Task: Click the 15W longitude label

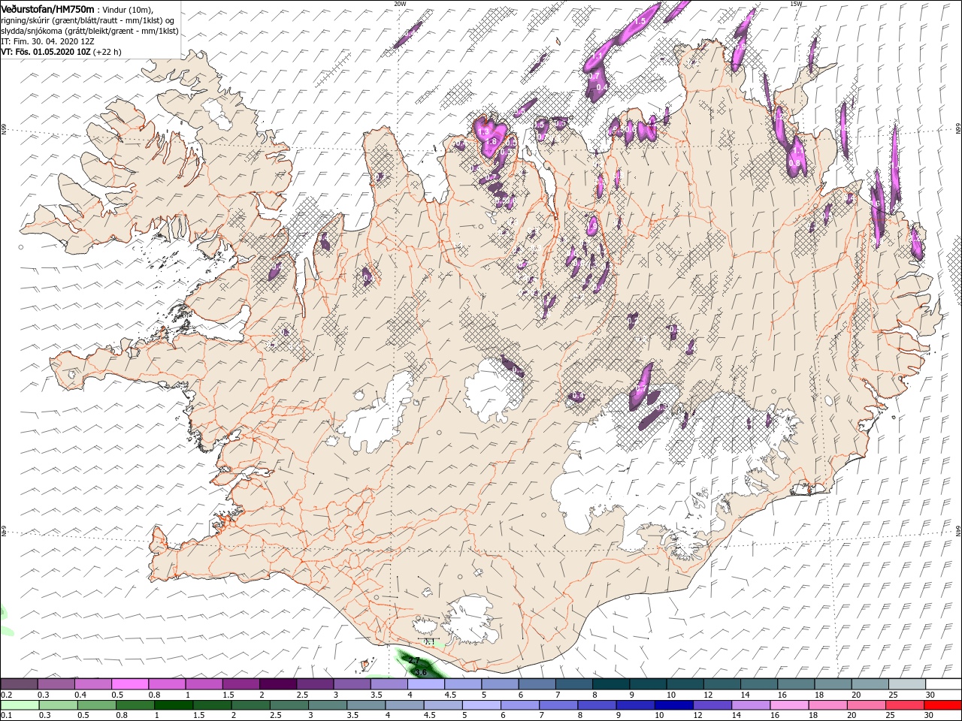Action: [x=796, y=4]
